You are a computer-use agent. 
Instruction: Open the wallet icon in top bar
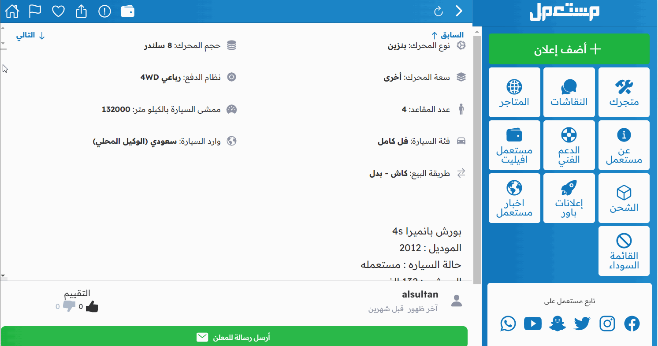[128, 11]
